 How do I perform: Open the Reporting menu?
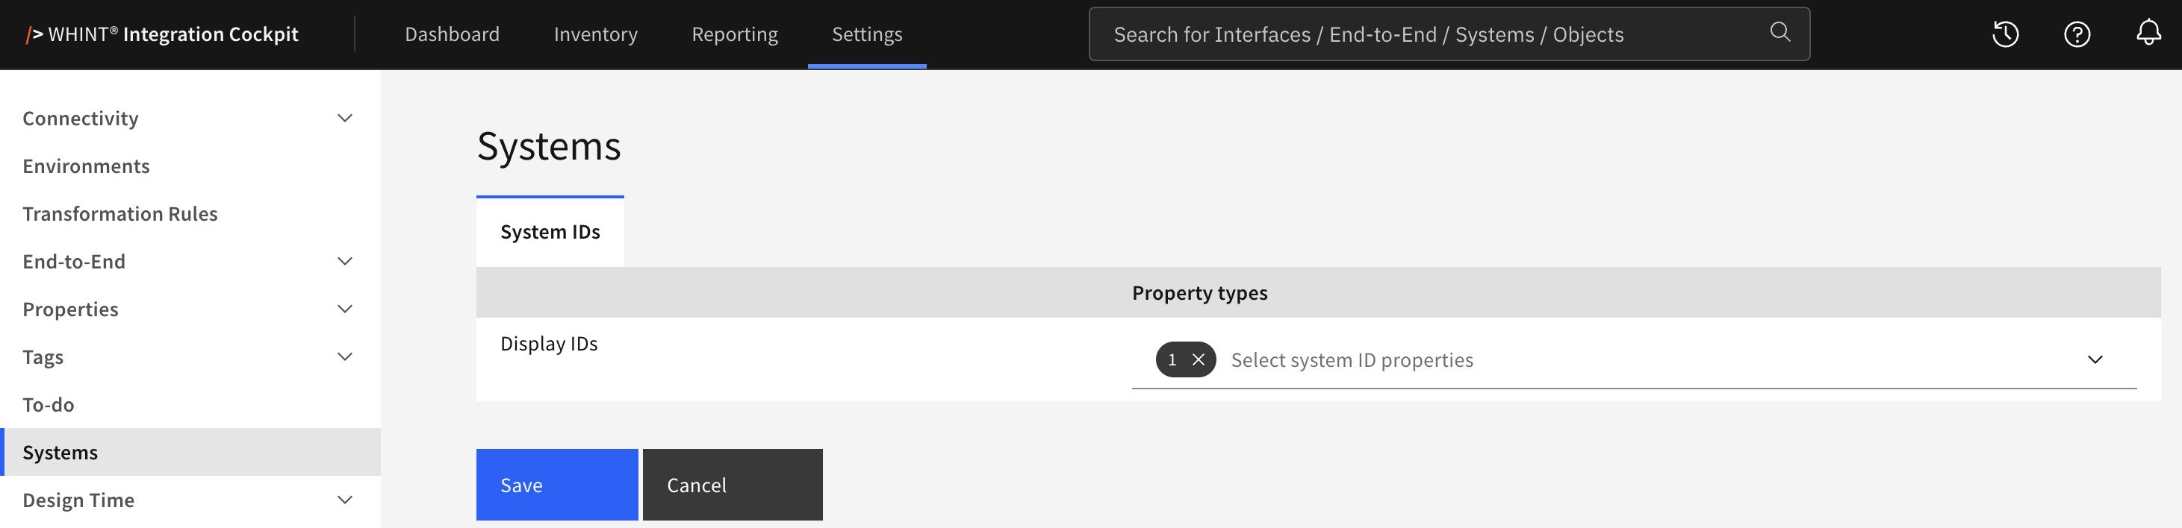click(x=734, y=34)
